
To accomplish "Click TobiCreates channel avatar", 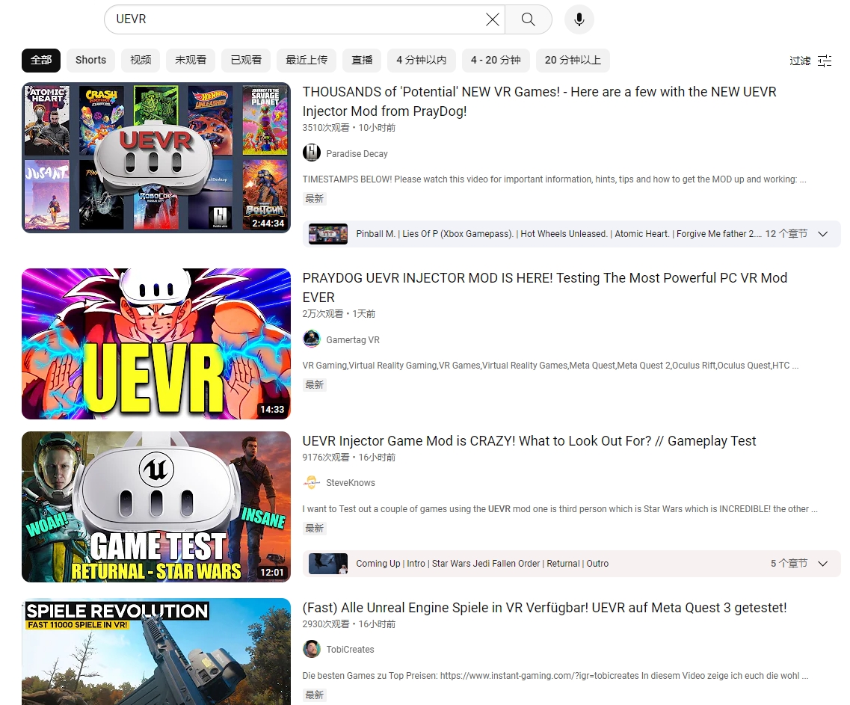I will click(x=312, y=649).
